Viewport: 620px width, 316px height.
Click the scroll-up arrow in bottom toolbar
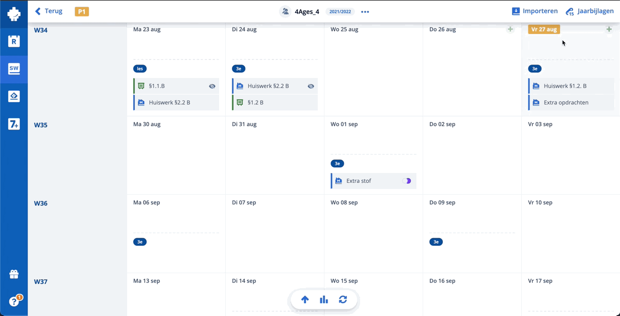coord(305,299)
